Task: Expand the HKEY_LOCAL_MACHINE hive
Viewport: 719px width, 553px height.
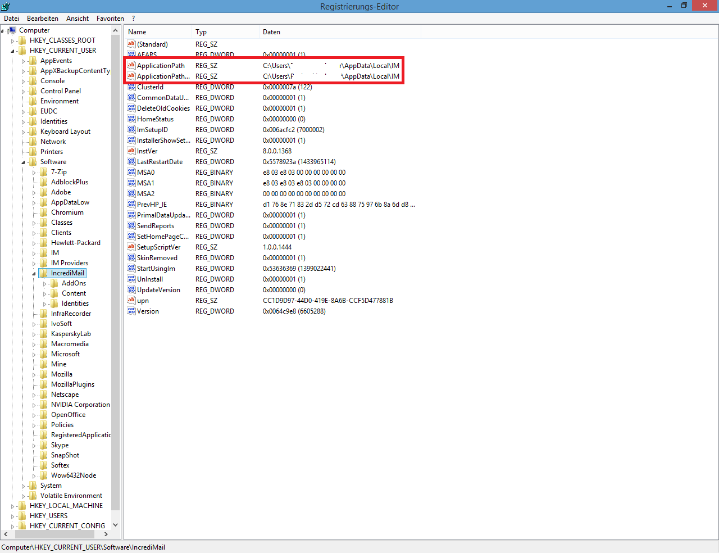Action: [x=12, y=506]
